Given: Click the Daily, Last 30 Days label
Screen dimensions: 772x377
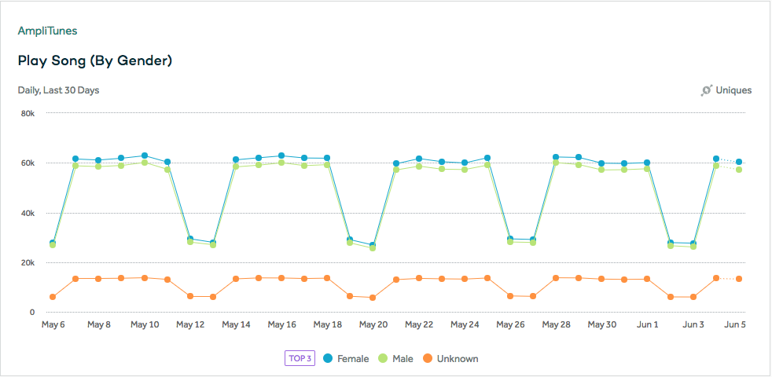Looking at the screenshot, I should [x=59, y=90].
